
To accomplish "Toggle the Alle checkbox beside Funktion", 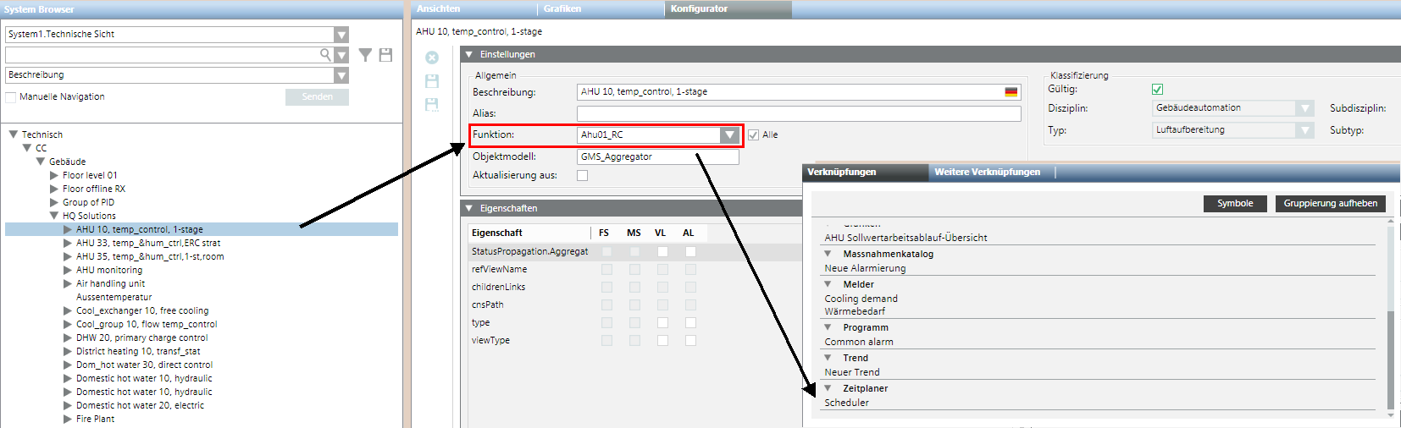I will 753,135.
